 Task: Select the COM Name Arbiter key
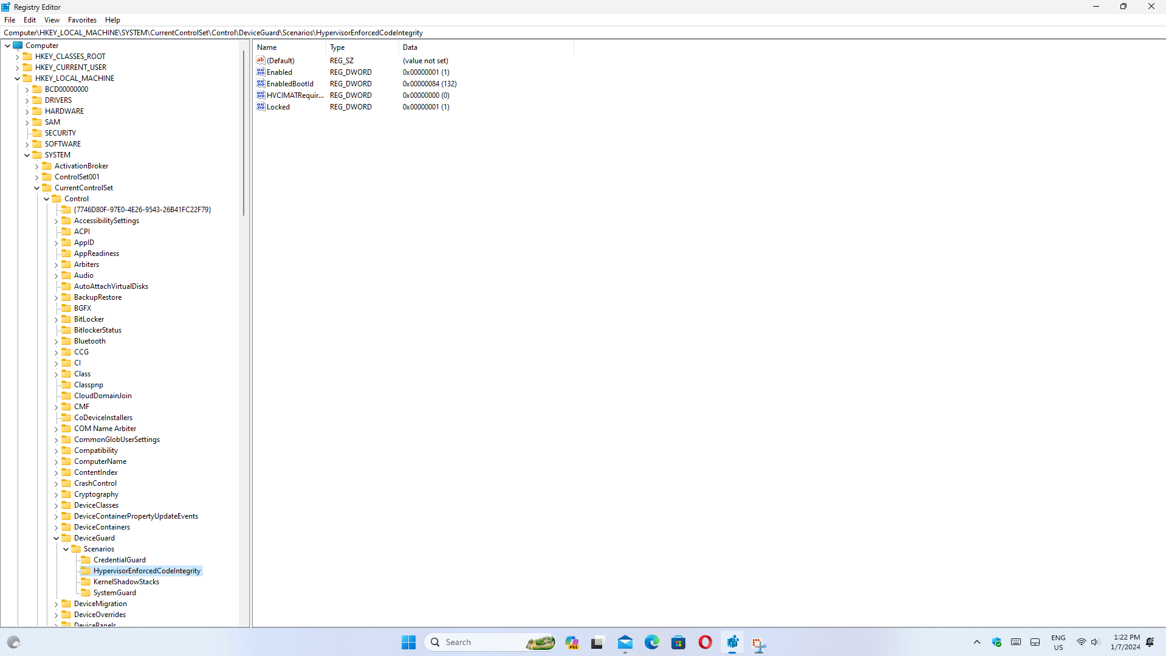click(x=105, y=429)
